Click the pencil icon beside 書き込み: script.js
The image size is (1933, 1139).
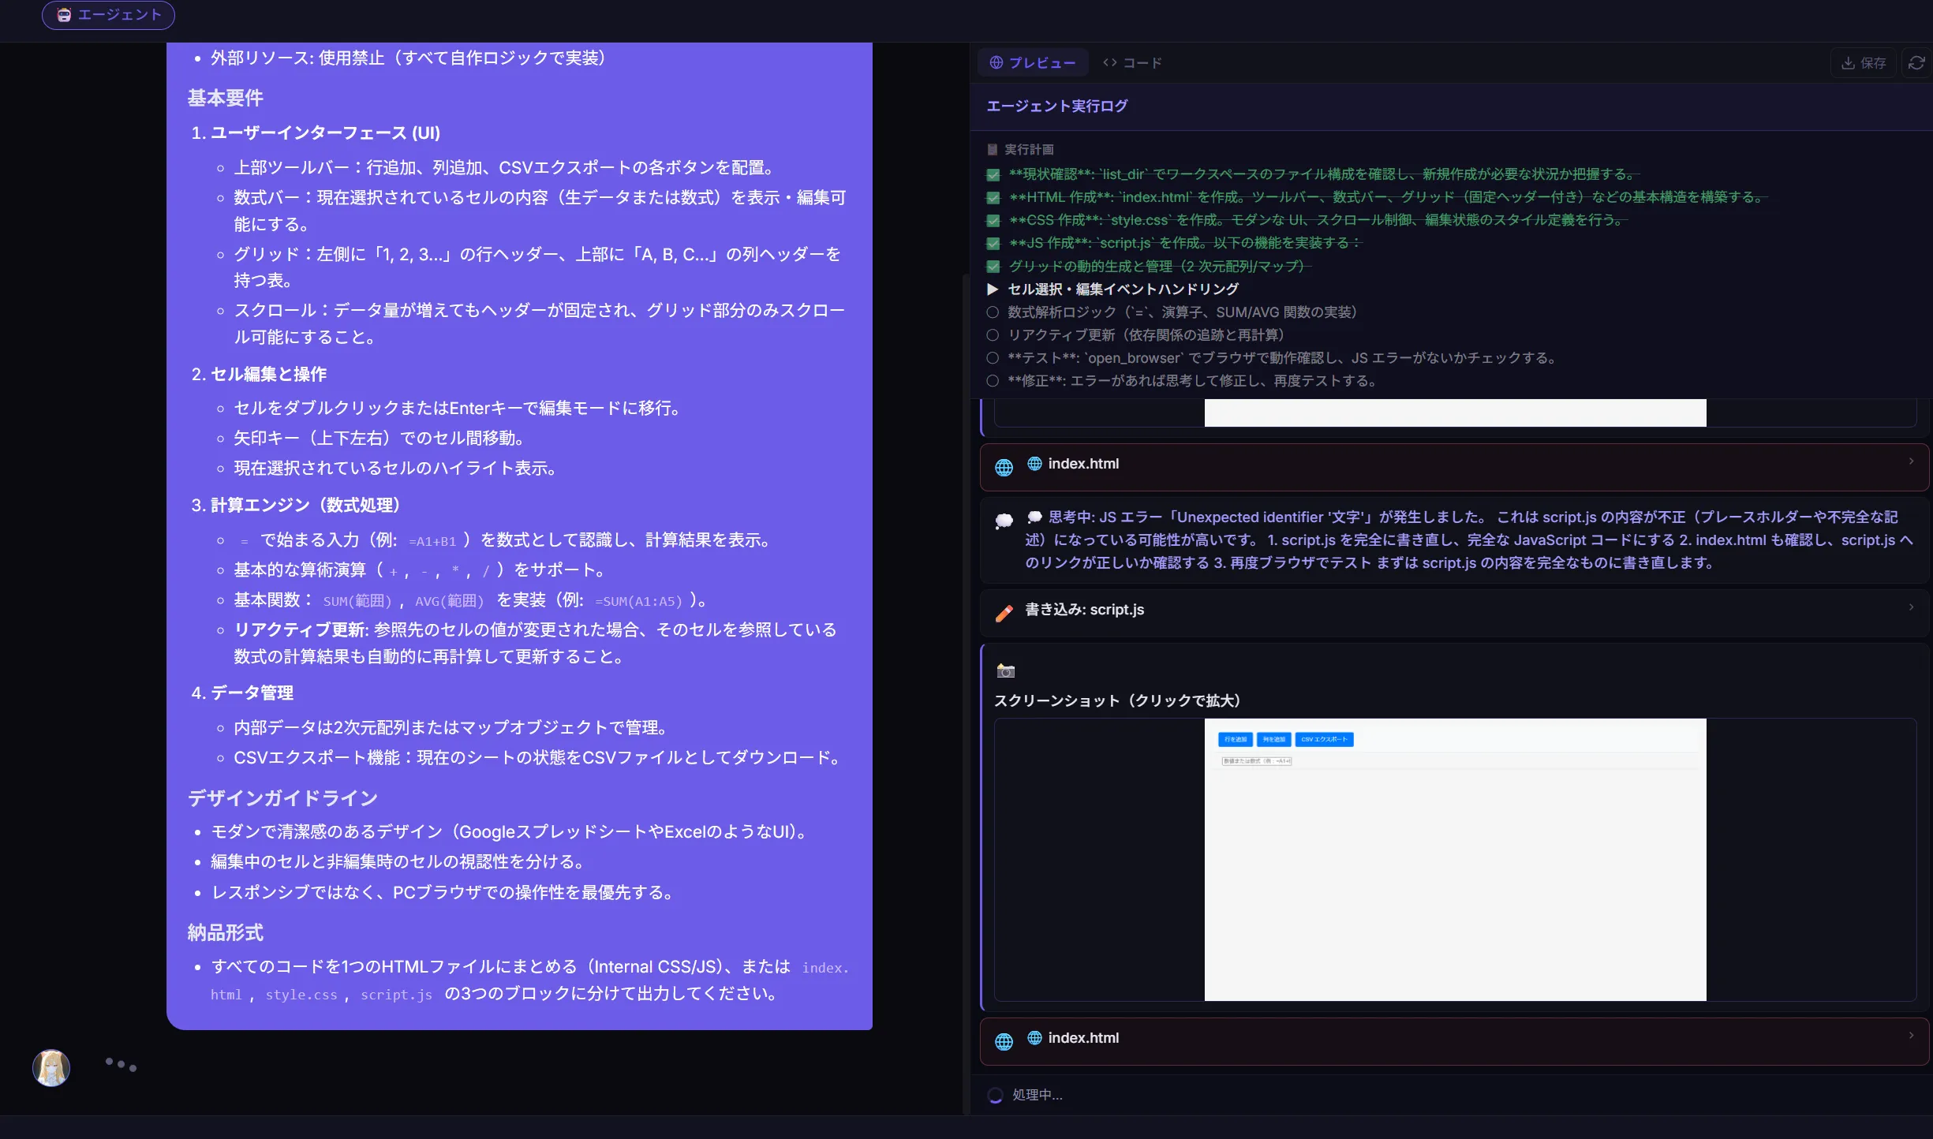tap(1004, 613)
